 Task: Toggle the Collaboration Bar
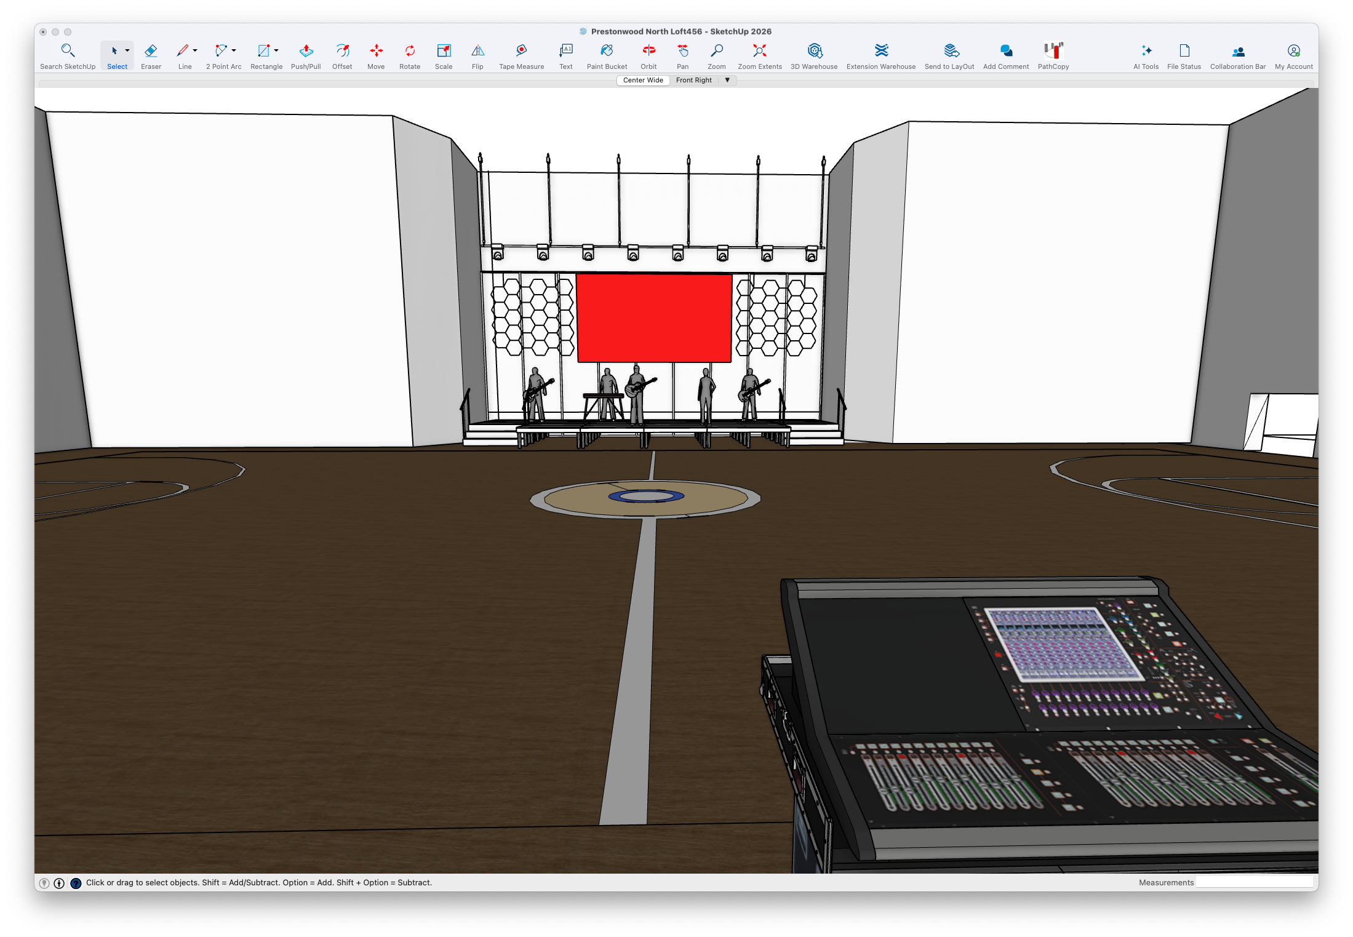pyautogui.click(x=1238, y=56)
